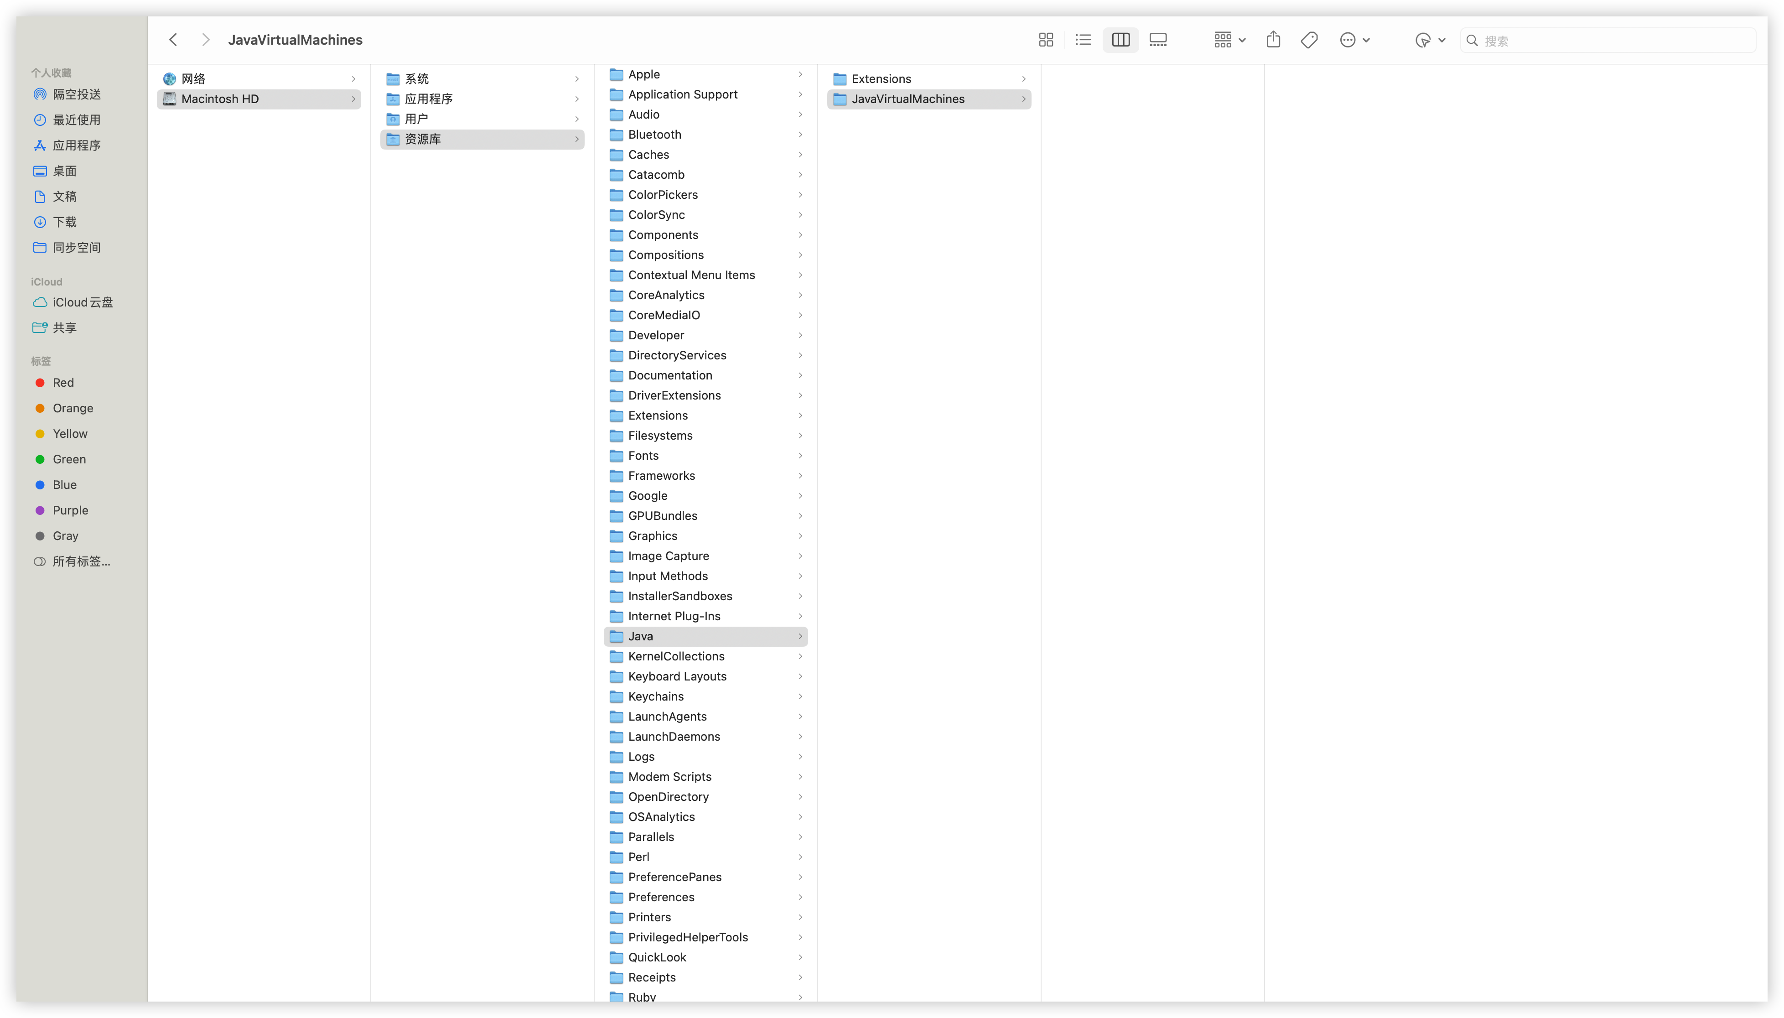Open AirDrop in the sidebar

coord(76,94)
